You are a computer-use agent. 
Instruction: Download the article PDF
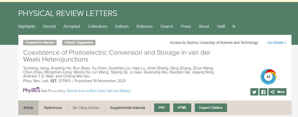[x=162, y=108]
